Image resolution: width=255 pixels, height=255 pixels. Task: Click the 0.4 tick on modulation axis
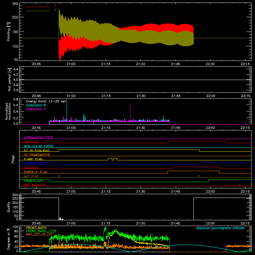[16, 112]
